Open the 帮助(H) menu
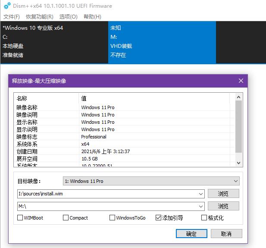 pyautogui.click(x=92, y=17)
